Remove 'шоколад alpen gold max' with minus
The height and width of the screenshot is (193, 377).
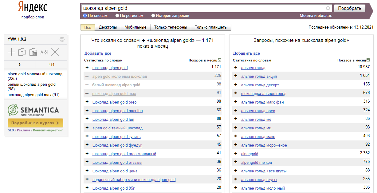click(87, 93)
